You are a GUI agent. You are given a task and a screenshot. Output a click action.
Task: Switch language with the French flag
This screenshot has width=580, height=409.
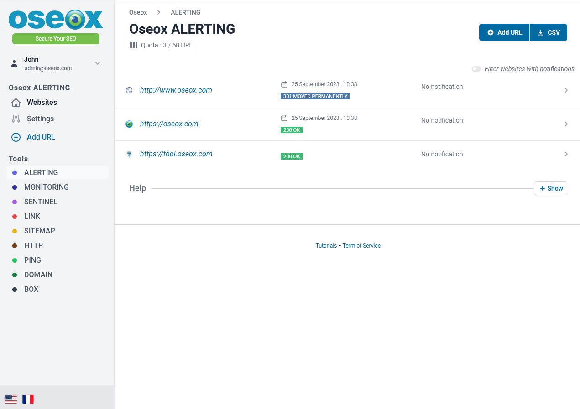(28, 399)
